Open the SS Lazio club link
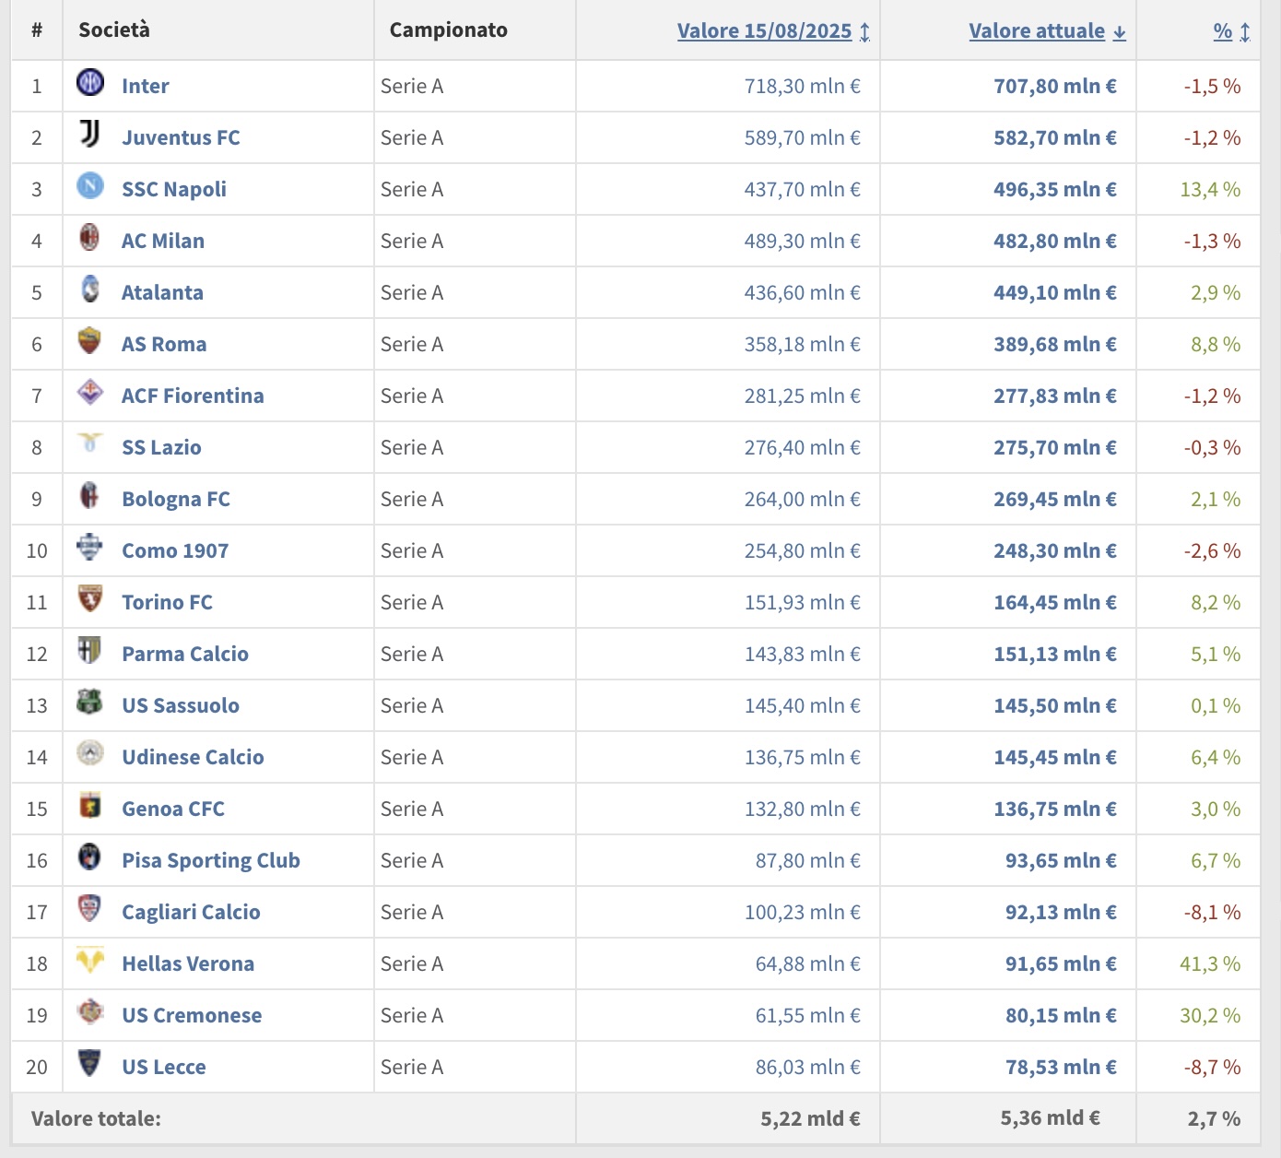The width and height of the screenshot is (1281, 1158). click(161, 447)
